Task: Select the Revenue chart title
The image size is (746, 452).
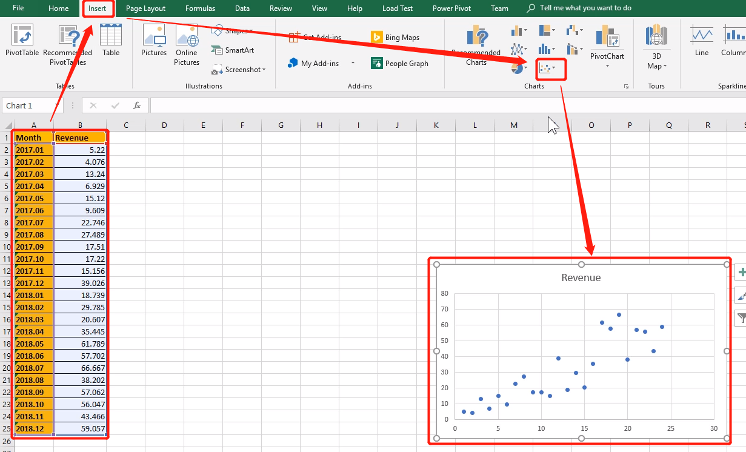Action: point(581,278)
